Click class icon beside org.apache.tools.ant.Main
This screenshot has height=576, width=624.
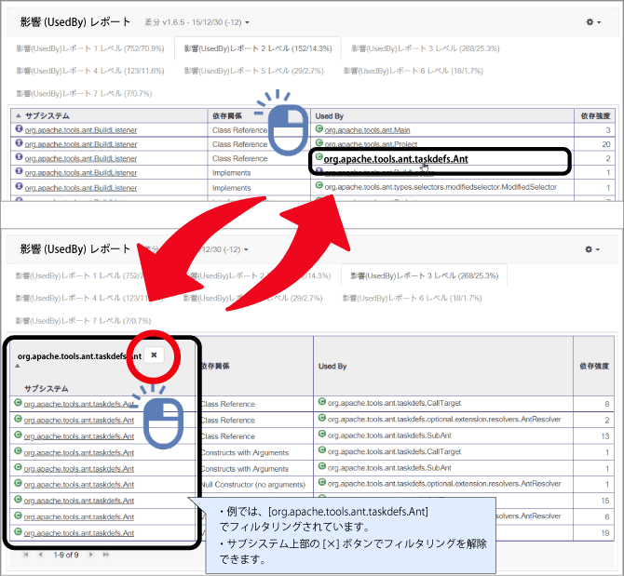(x=319, y=129)
